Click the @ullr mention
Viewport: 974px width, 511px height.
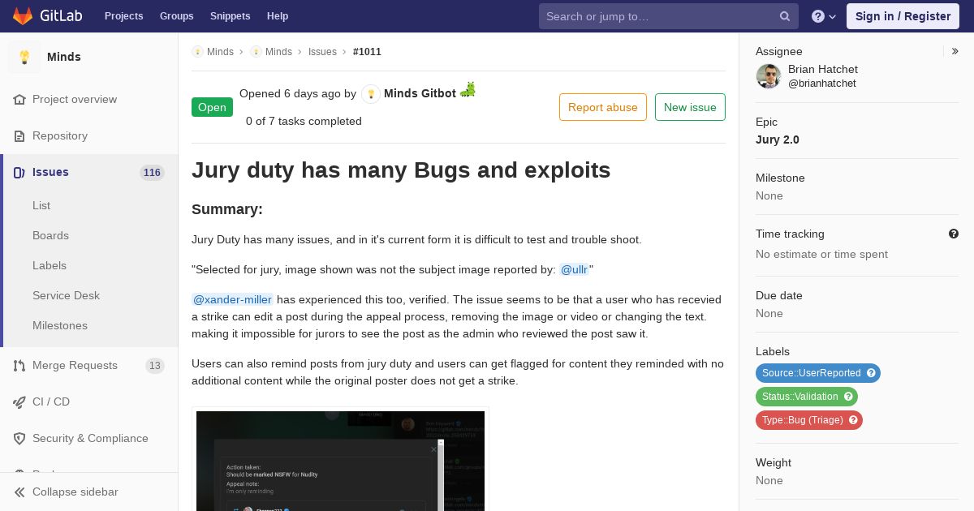(575, 270)
